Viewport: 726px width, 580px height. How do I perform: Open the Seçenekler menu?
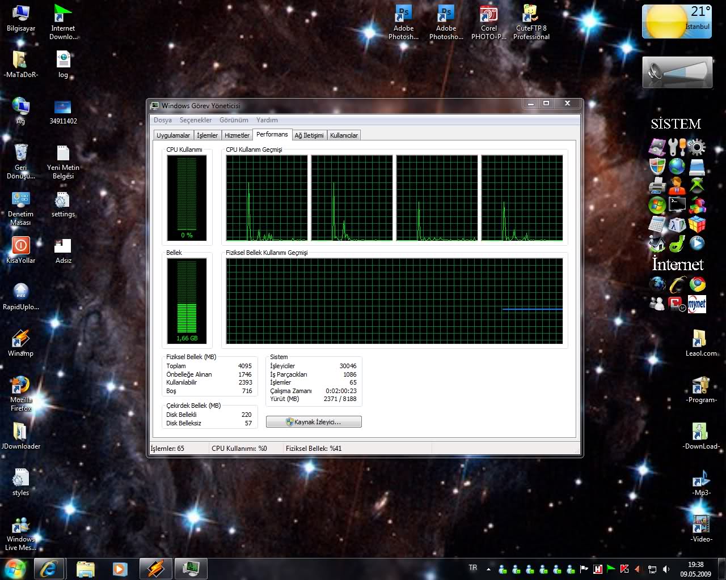195,120
